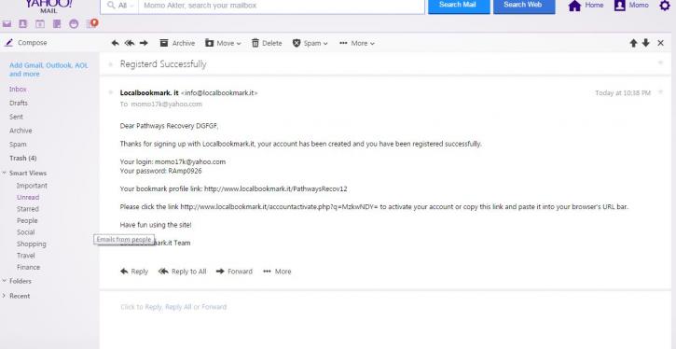Image resolution: width=676 pixels, height=349 pixels.
Task: Open the Archive folder in sidebar
Action: click(x=21, y=131)
